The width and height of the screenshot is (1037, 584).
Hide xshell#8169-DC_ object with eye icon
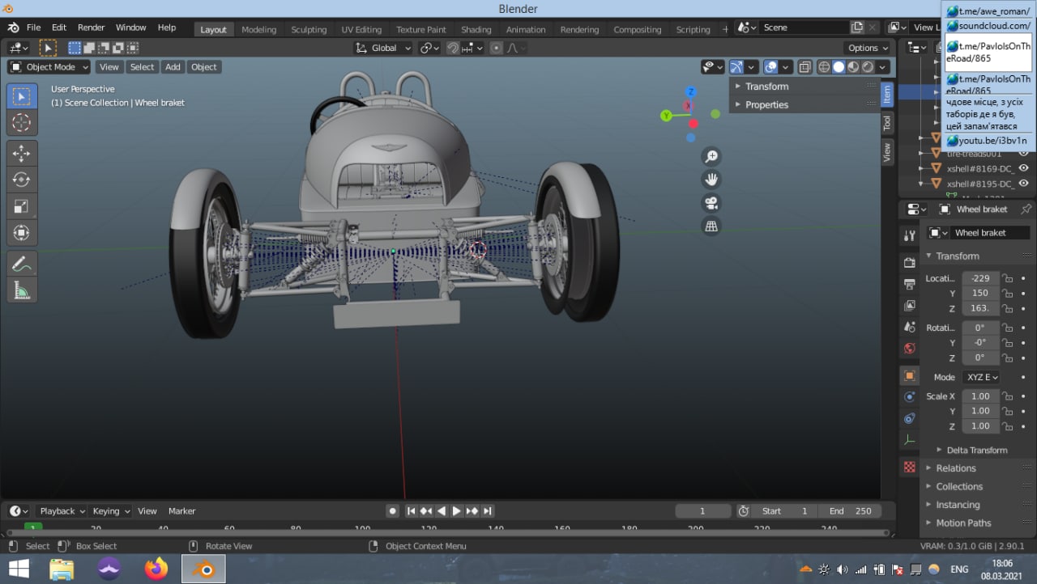[x=1023, y=168]
